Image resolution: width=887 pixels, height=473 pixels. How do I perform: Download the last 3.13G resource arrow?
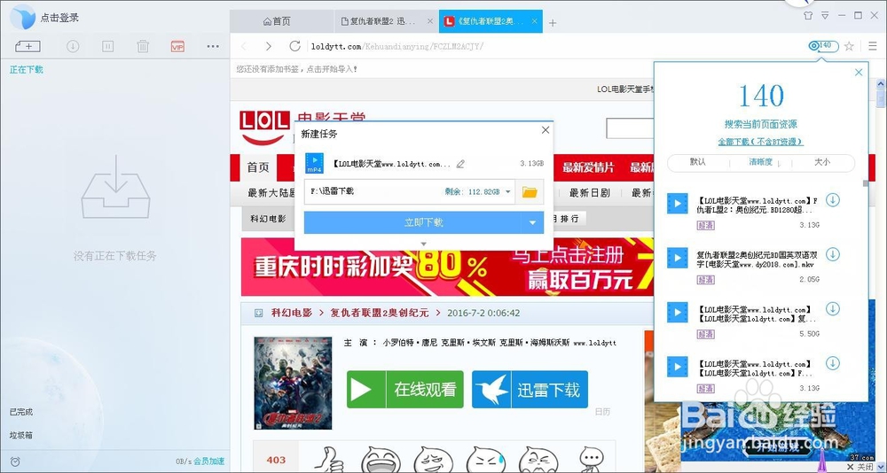(x=833, y=363)
